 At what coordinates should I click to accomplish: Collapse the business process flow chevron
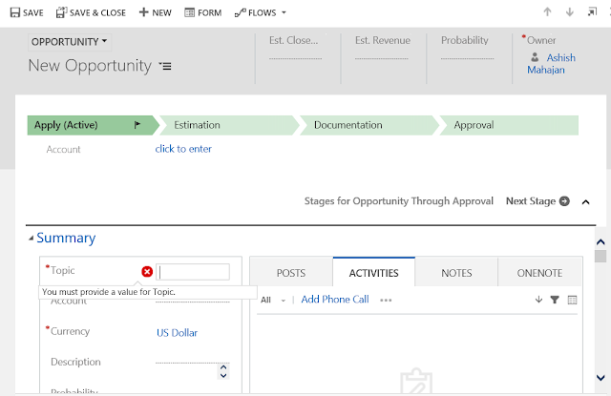[x=585, y=201]
